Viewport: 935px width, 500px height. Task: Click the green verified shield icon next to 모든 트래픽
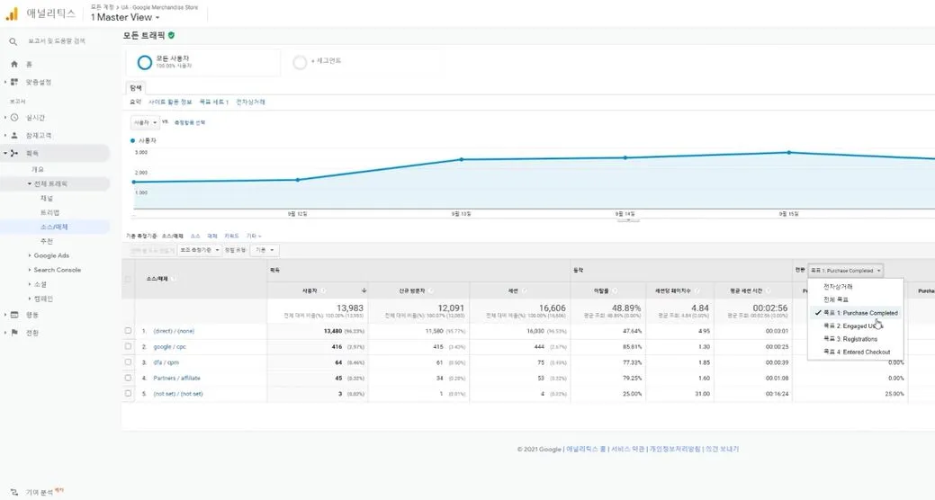point(171,36)
